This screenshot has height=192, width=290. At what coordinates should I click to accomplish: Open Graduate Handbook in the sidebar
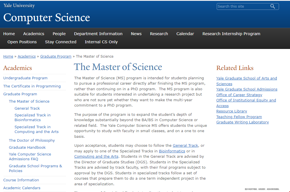coord(27,147)
